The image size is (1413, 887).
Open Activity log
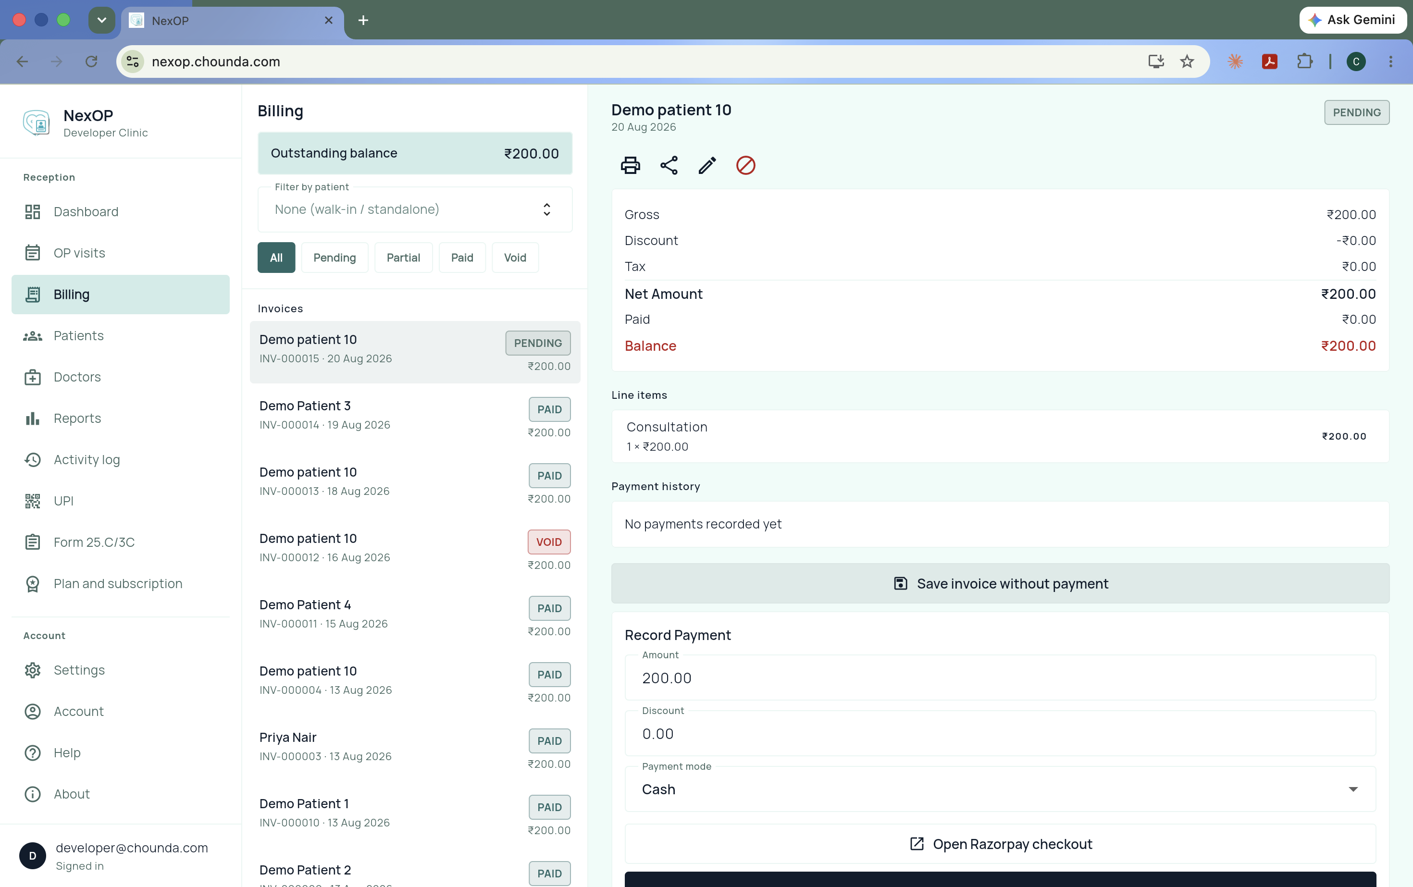coord(120,459)
